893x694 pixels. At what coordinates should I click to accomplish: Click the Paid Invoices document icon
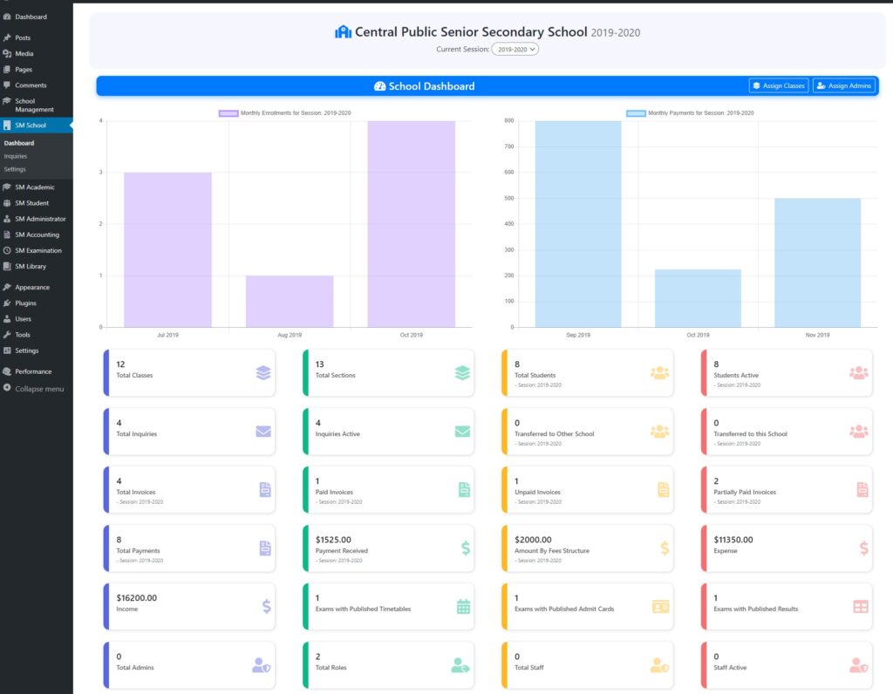click(463, 489)
